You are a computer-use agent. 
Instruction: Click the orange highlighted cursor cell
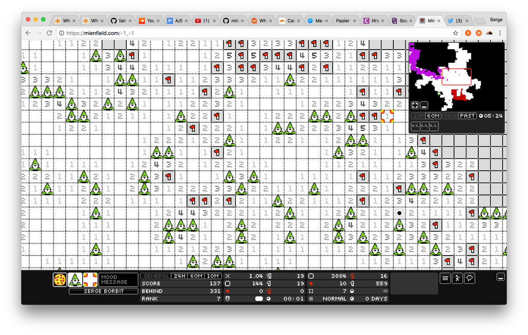387,116
